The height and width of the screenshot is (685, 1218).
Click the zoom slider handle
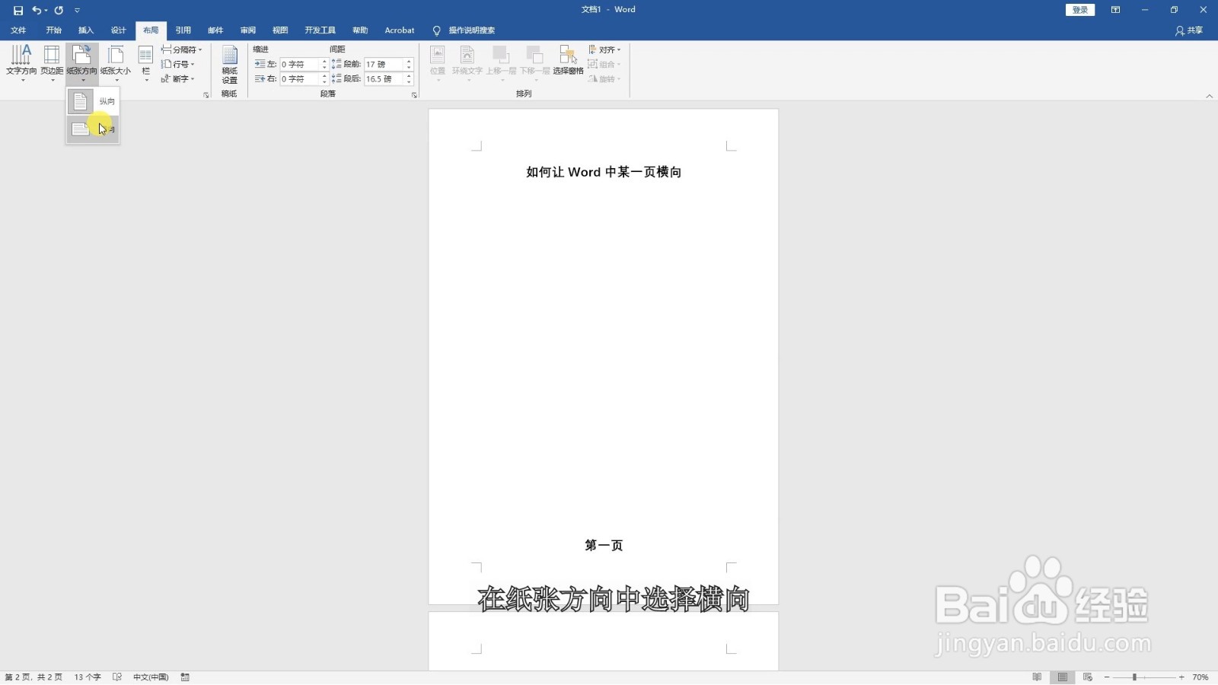pyautogui.click(x=1134, y=677)
